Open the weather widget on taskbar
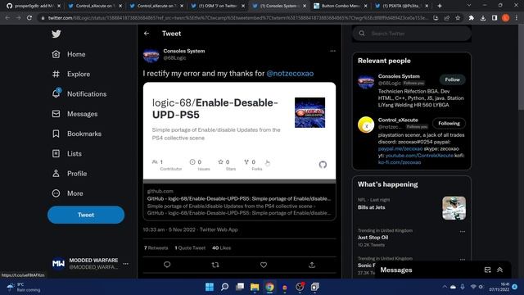Screen dimensions: 524x295 click(x=24, y=287)
